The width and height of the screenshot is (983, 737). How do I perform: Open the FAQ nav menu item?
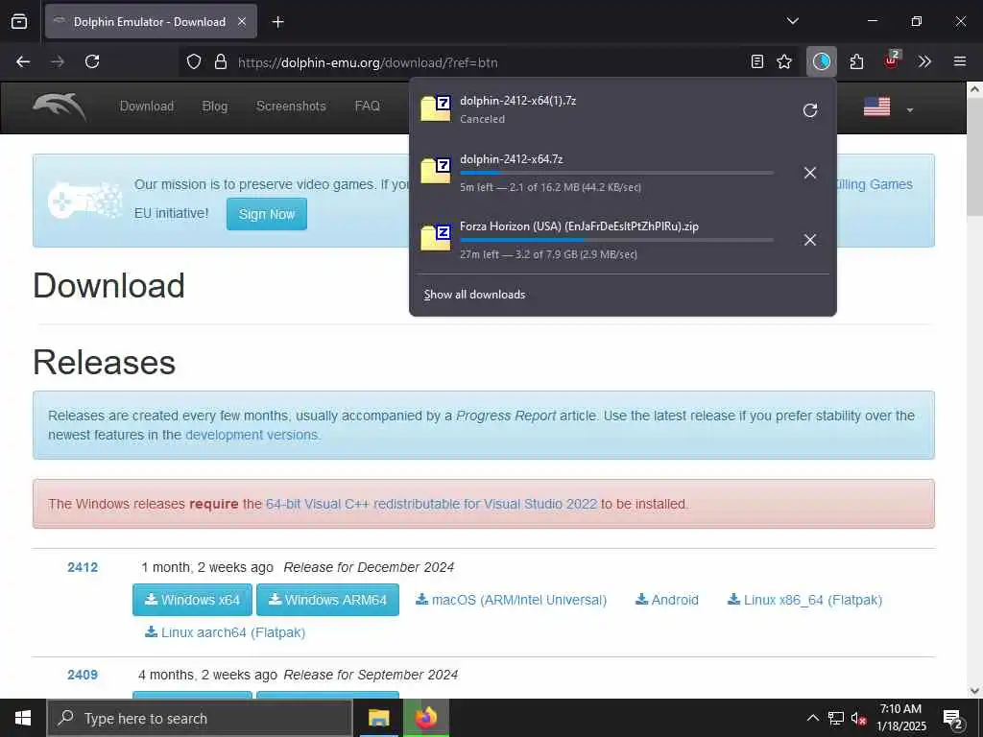[368, 106]
